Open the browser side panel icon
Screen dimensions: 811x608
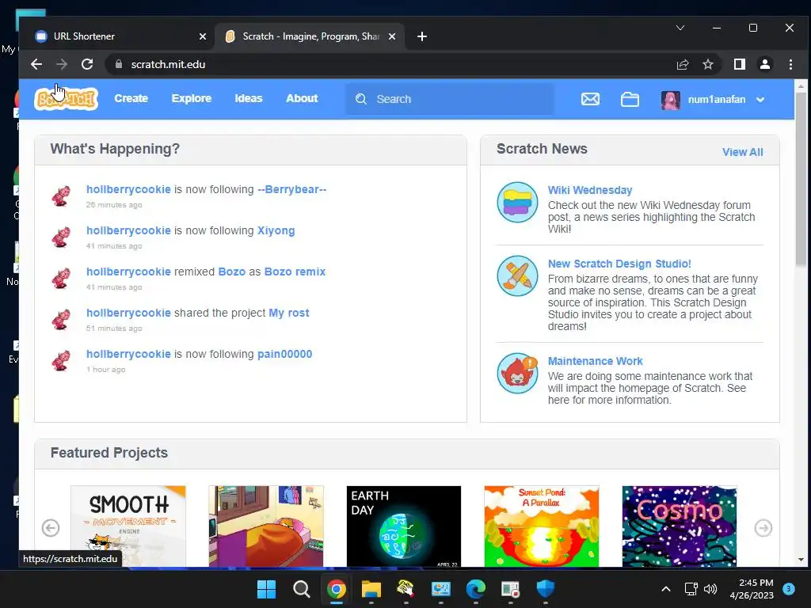[739, 64]
